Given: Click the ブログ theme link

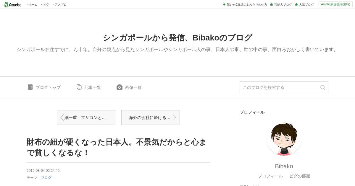Looking at the screenshot, I should click(46, 178).
